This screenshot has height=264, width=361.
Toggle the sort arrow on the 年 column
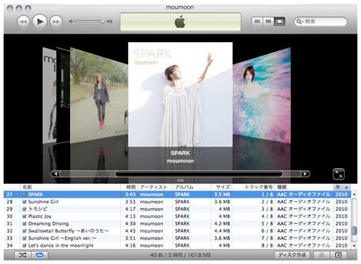(346, 187)
